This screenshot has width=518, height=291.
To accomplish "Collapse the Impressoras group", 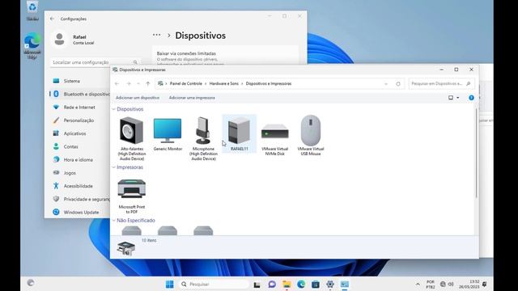I will click(113, 167).
